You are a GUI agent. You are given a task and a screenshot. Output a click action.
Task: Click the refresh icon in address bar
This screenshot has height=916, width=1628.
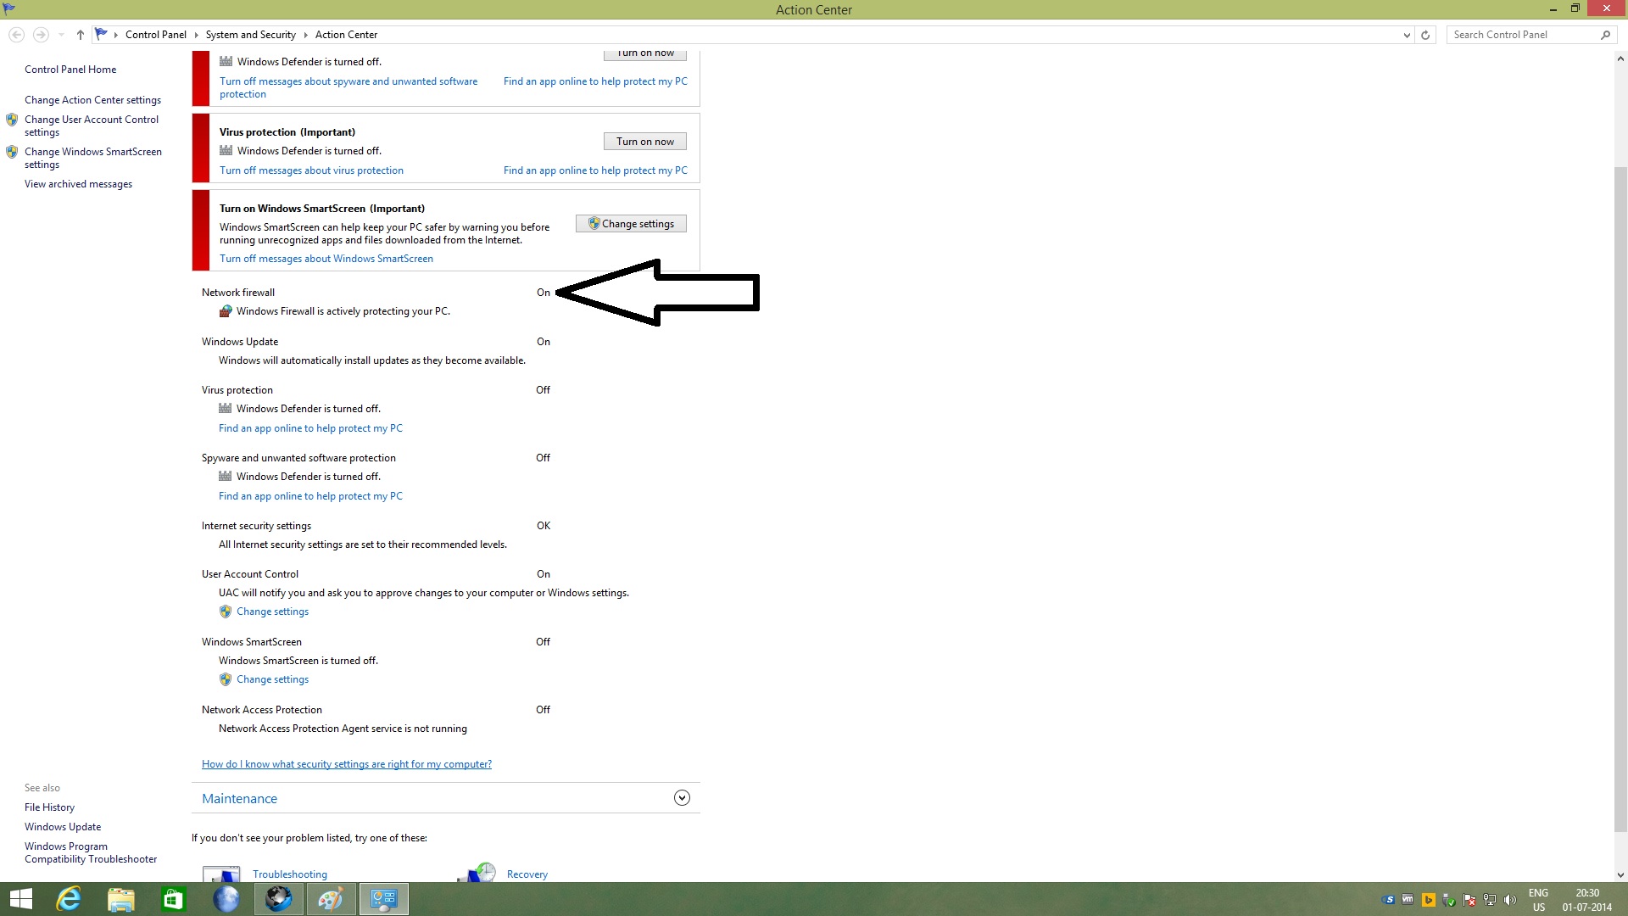(x=1425, y=35)
